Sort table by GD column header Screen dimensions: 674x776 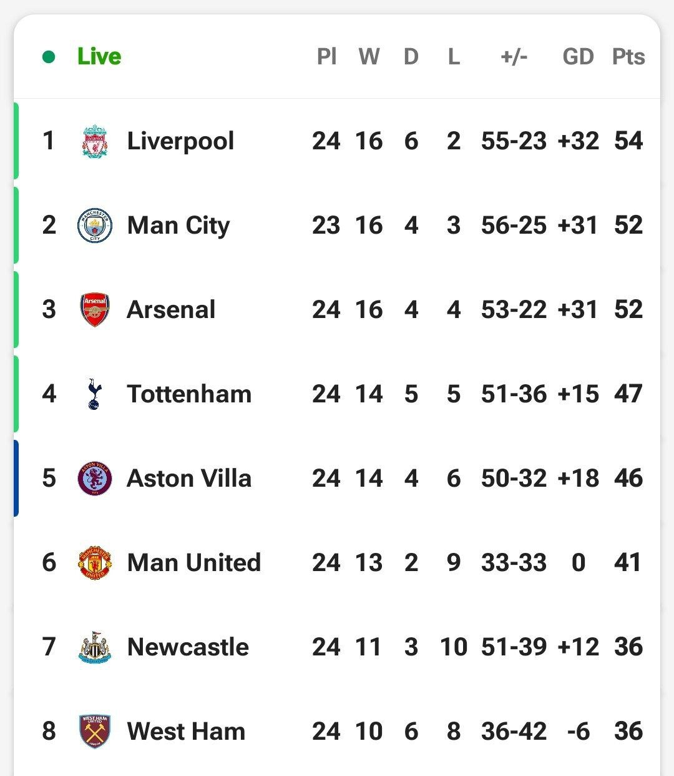point(578,57)
